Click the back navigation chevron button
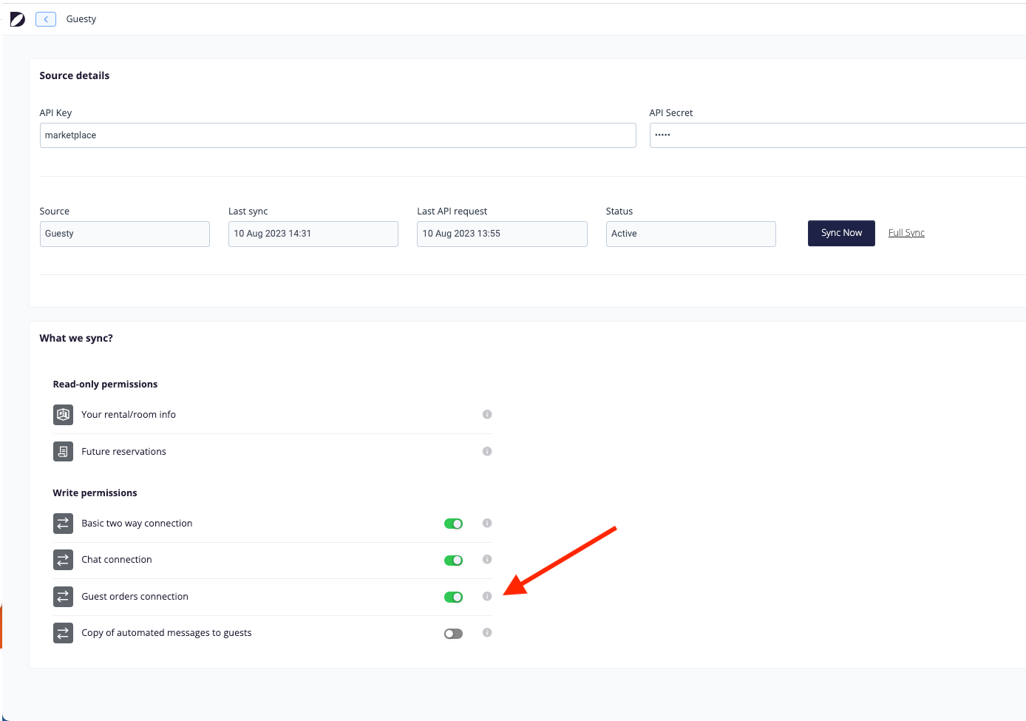This screenshot has height=721, width=1026. coord(45,18)
